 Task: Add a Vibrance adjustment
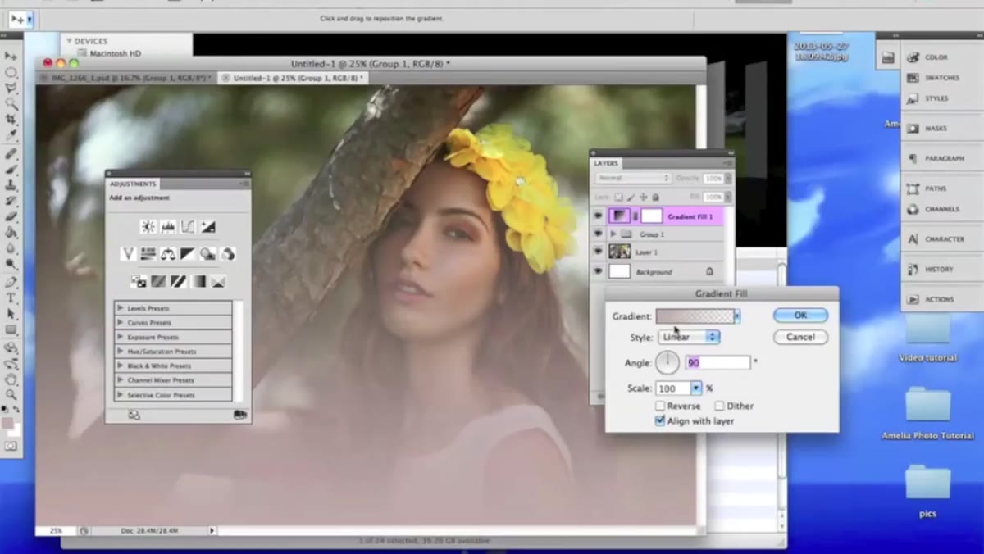(x=128, y=254)
